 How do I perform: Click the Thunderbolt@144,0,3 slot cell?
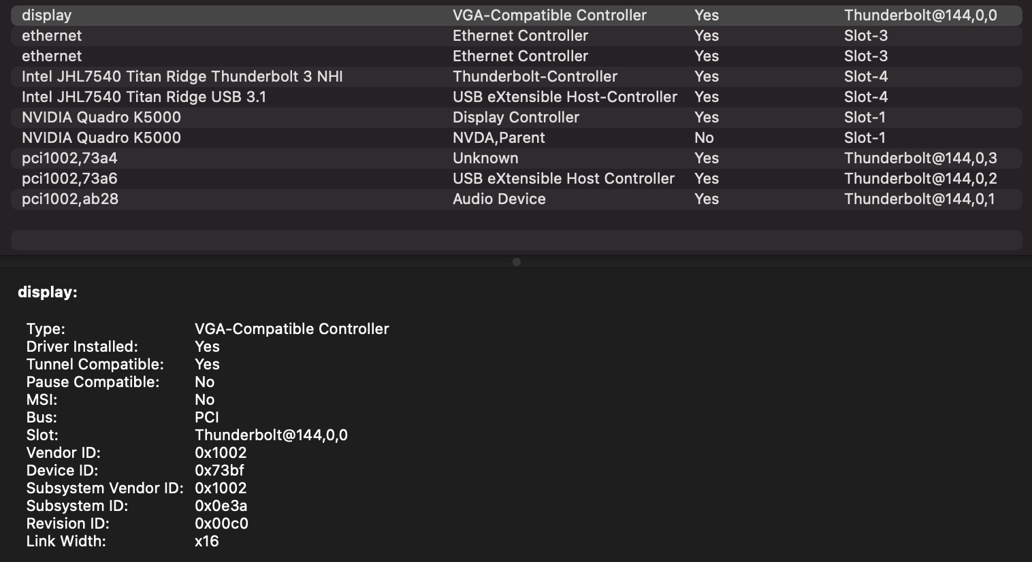[920, 159]
